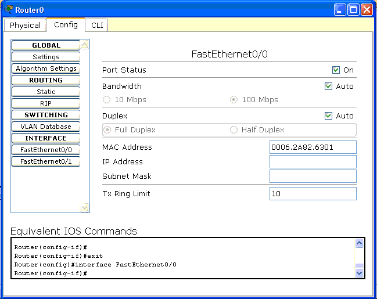Image resolution: width=377 pixels, height=299 pixels.
Task: Select FastEthernet0/1 interface in sidebar
Action: click(46, 161)
